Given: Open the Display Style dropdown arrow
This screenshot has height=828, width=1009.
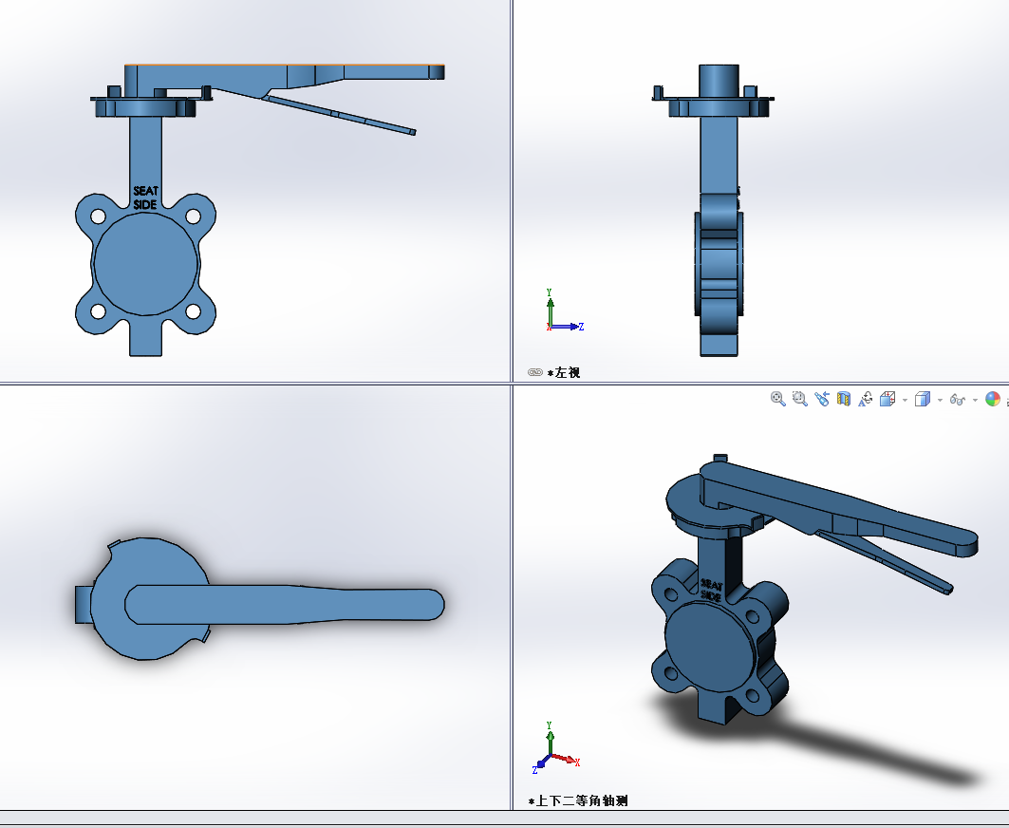Looking at the screenshot, I should (940, 400).
